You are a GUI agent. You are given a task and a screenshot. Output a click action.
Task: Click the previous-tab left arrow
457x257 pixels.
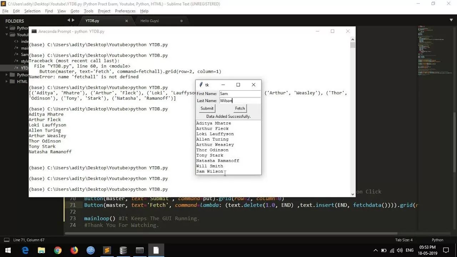click(x=69, y=20)
